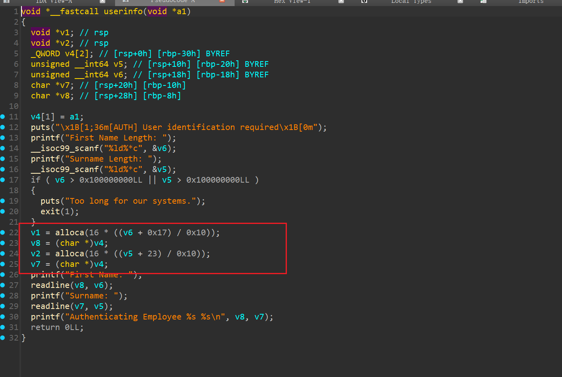Viewport: 562px width, 377px height.
Task: Click the exit call on line 20
Action: 60,211
